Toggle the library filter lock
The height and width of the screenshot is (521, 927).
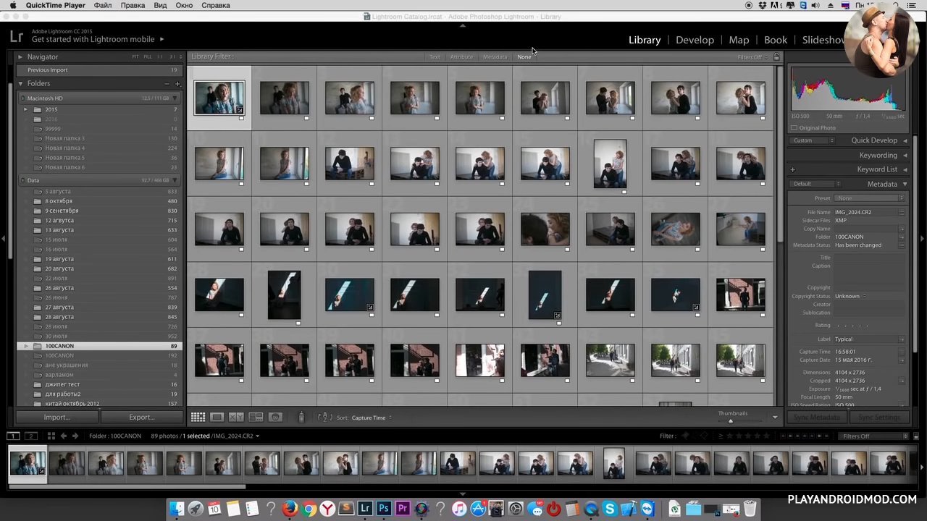tap(776, 56)
